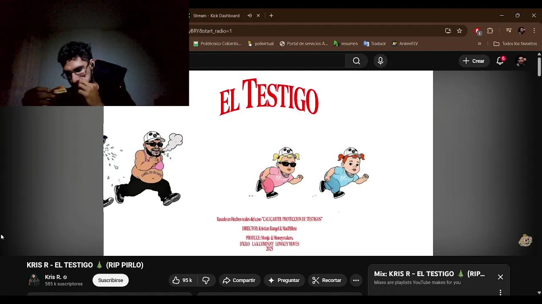This screenshot has height=304, width=542.
Task: Click the YouTube search input field
Action: click(267, 61)
